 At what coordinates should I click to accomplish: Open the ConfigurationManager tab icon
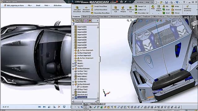[x=82, y=21]
